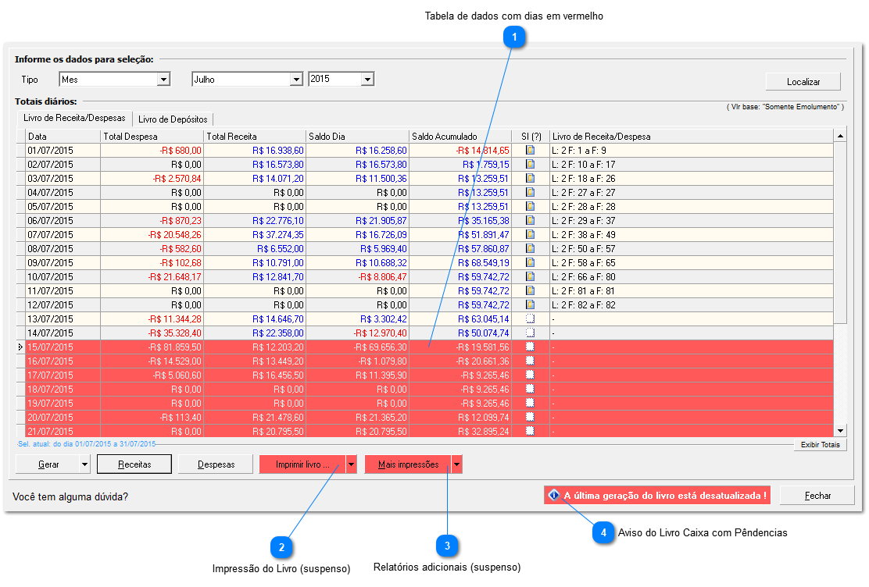Click the Gerar button
This screenshot has width=869, height=587.
tap(48, 464)
